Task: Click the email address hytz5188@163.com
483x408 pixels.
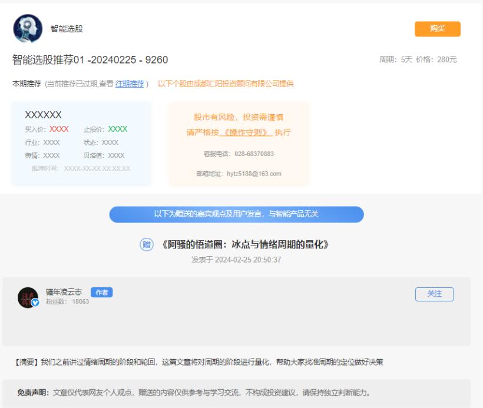Action: [x=254, y=174]
